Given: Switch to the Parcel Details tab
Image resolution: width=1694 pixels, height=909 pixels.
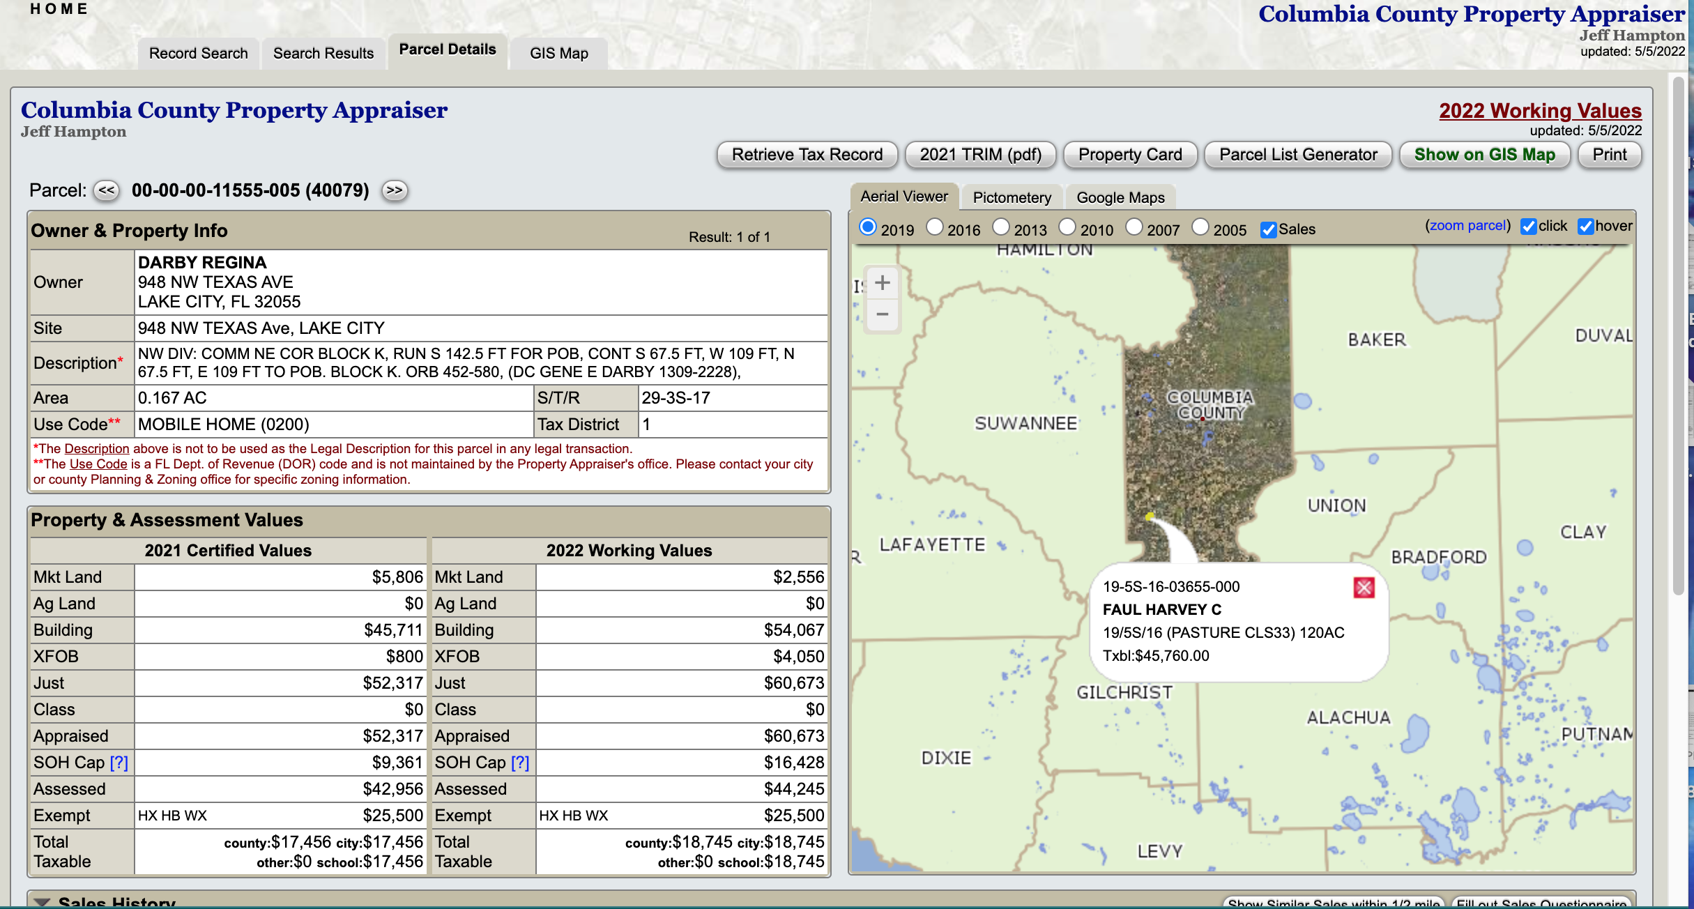Looking at the screenshot, I should (448, 50).
